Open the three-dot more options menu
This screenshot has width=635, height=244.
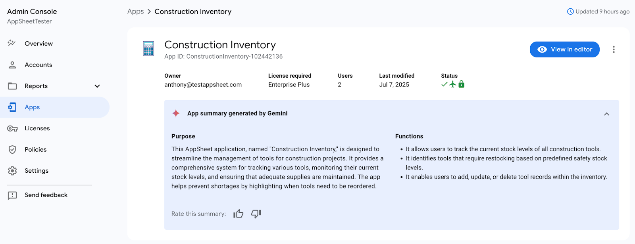(614, 50)
